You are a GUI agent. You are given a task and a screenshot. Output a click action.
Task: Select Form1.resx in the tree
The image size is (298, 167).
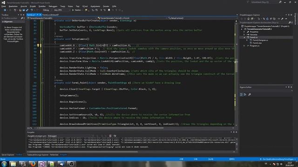click(257, 43)
